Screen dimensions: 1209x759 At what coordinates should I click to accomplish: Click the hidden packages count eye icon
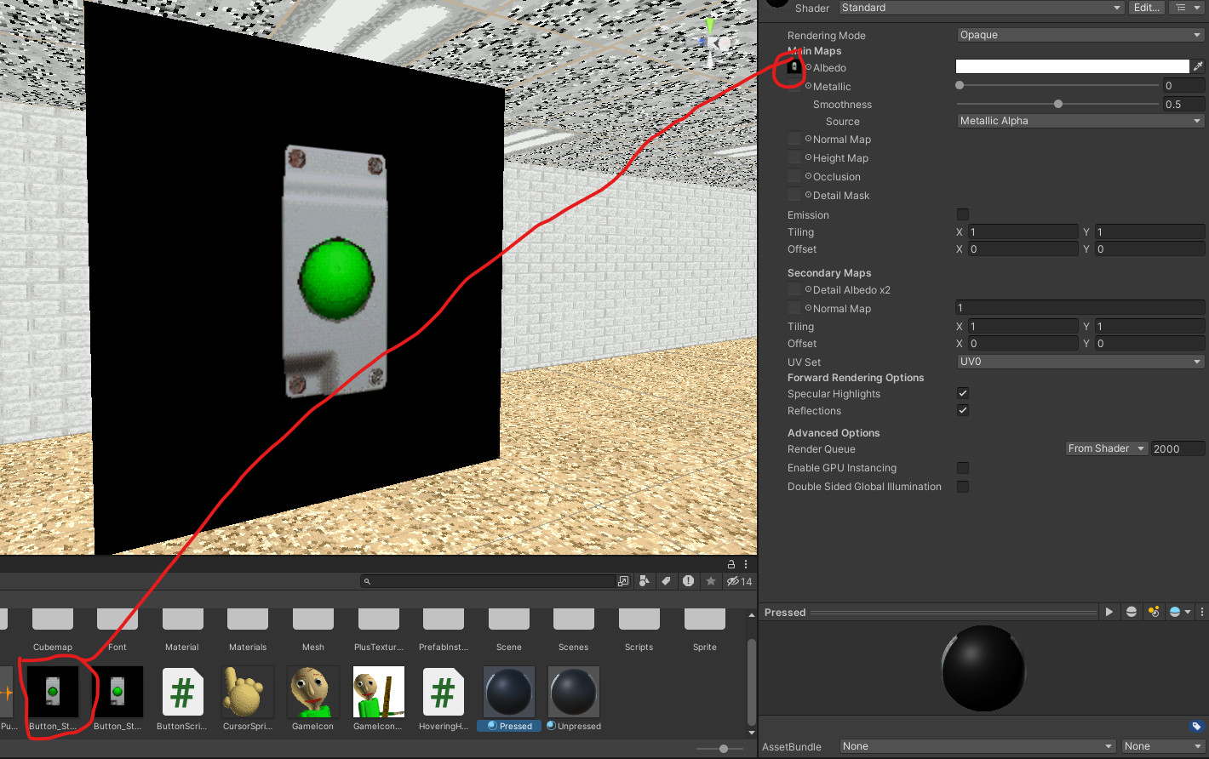coord(734,581)
